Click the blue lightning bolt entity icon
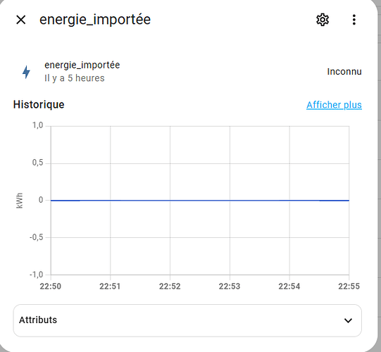Screen dimensions: 381x352 point(26,72)
